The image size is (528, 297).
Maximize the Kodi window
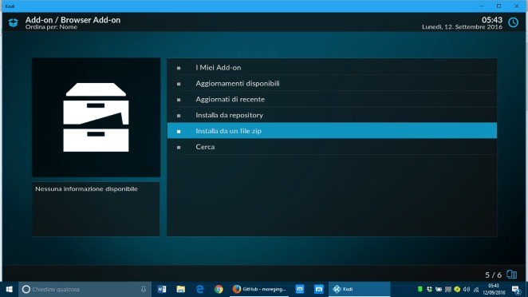[x=499, y=6]
